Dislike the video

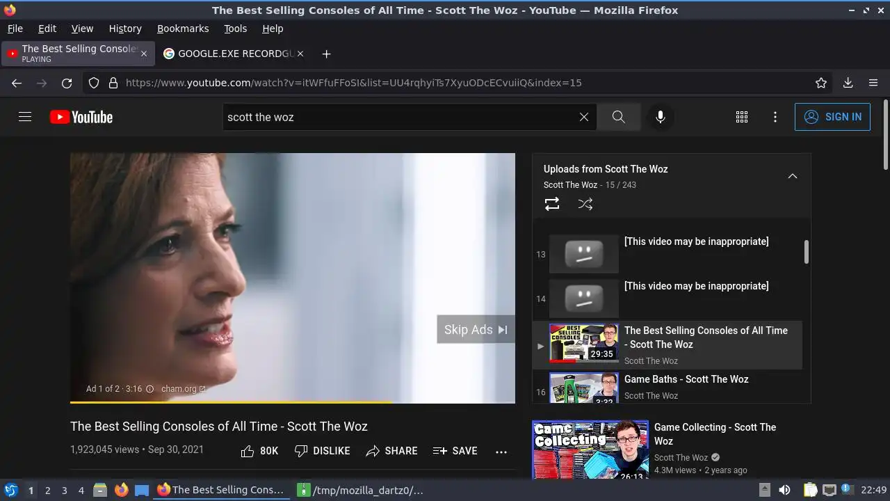[322, 451]
